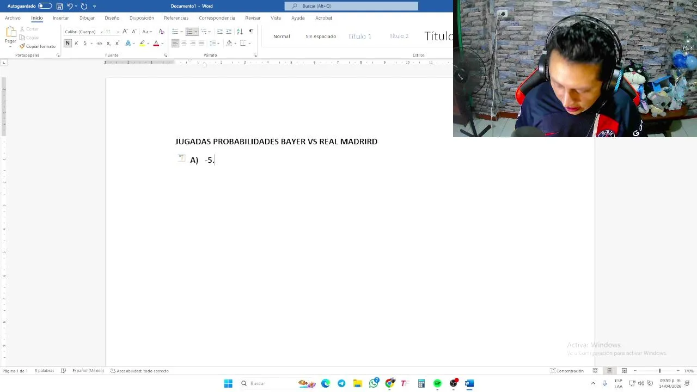Toggle bold (N) formatting

click(68, 43)
